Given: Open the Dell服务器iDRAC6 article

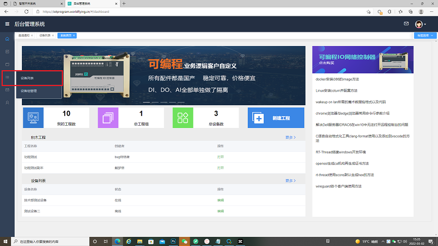Looking at the screenshot, I should 362,125.
